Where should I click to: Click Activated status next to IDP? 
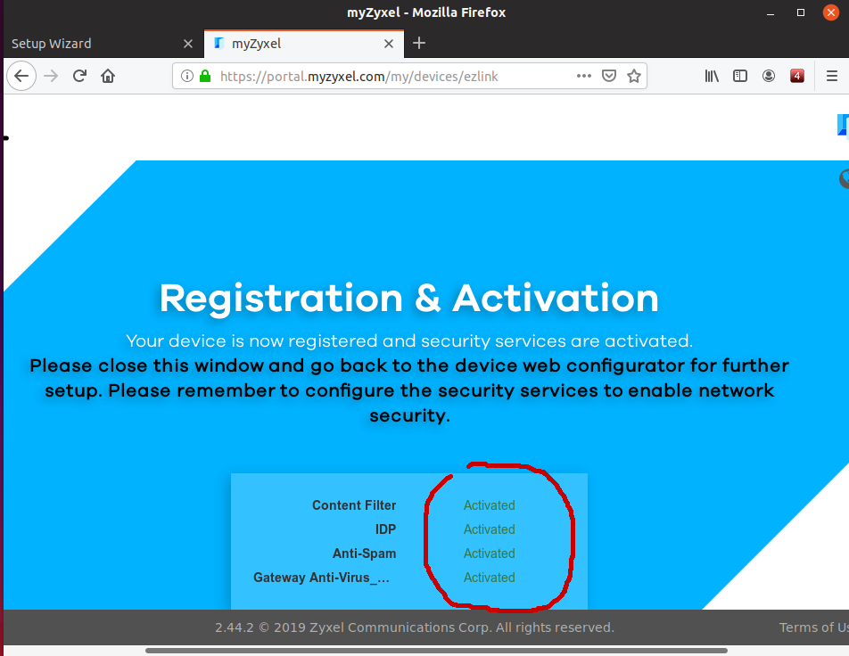pos(490,529)
